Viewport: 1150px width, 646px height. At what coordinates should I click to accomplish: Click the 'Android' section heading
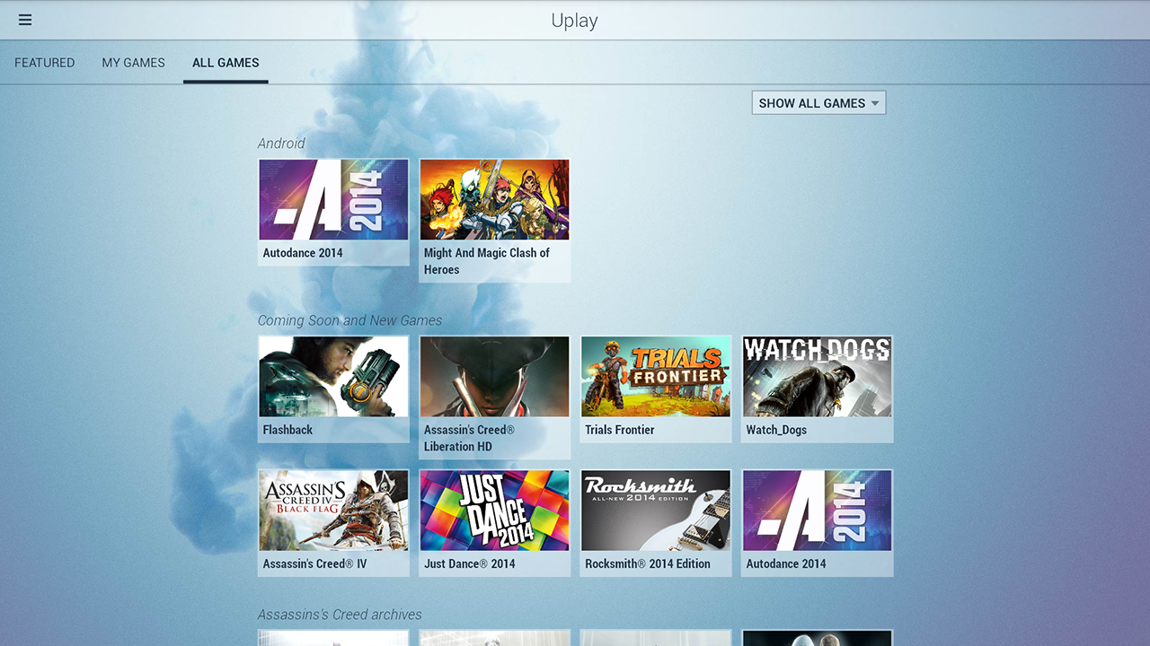pyautogui.click(x=281, y=144)
